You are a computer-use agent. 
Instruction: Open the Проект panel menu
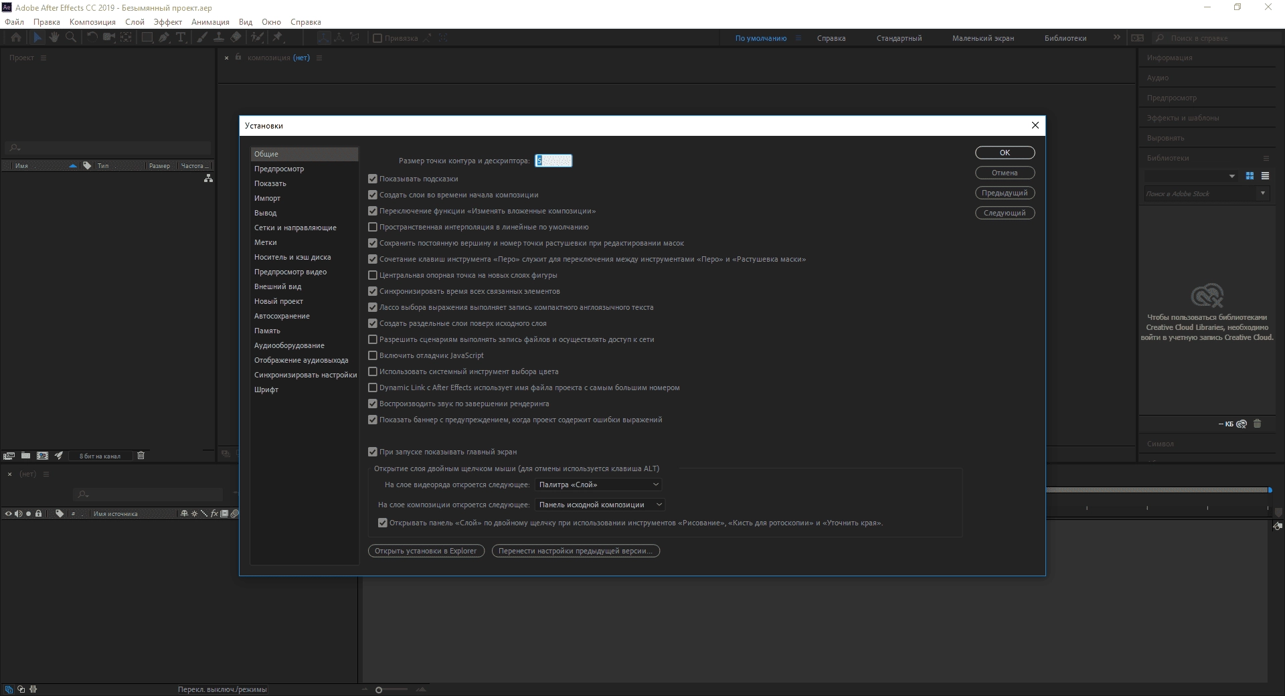click(44, 58)
